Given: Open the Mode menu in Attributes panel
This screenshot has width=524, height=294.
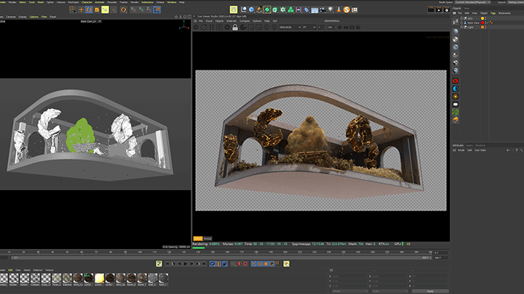Looking at the screenshot, I should [x=461, y=150].
